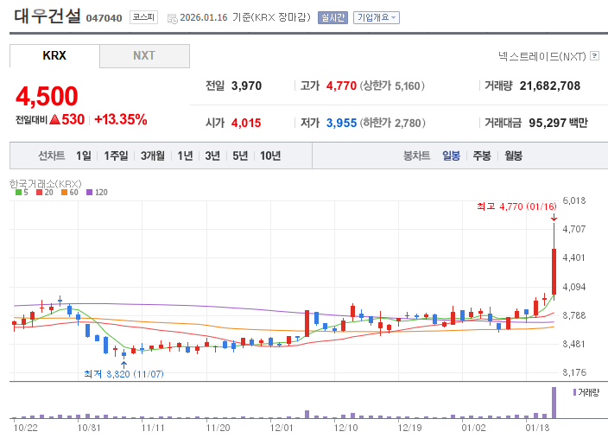This screenshot has width=608, height=438.
Task: Click the 선차트 label
Action: [x=51, y=156]
